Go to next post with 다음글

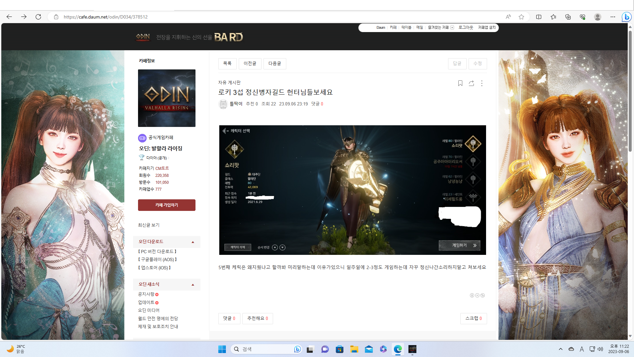(x=275, y=63)
